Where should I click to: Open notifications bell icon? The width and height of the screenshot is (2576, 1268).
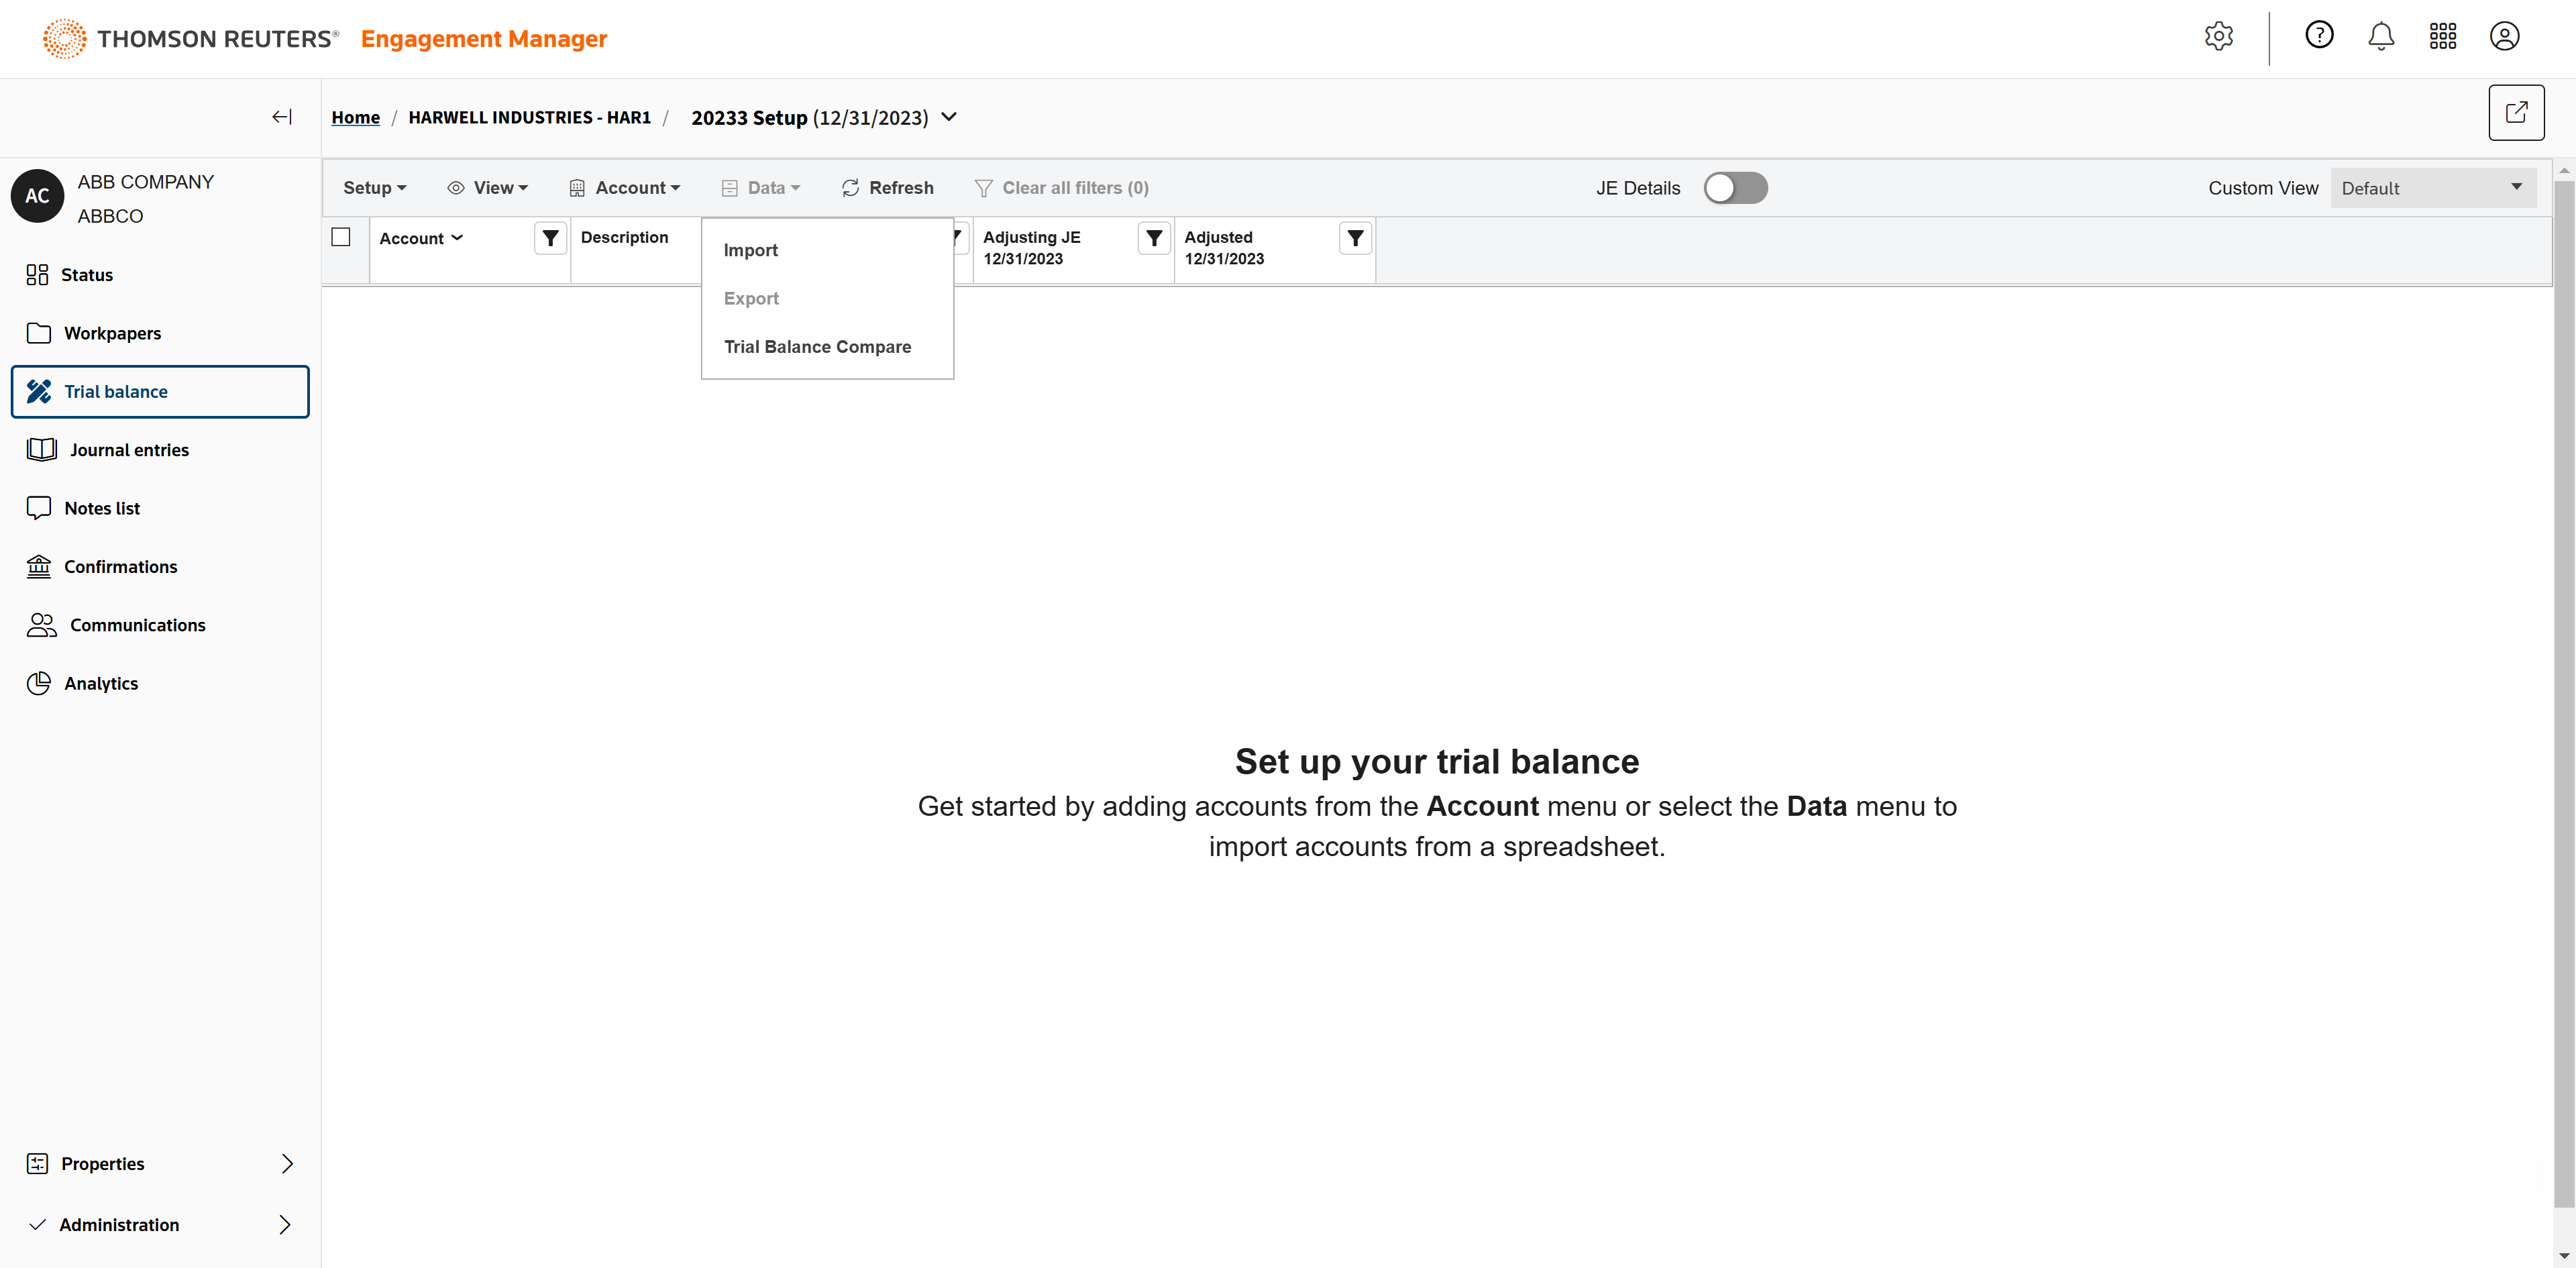2381,37
